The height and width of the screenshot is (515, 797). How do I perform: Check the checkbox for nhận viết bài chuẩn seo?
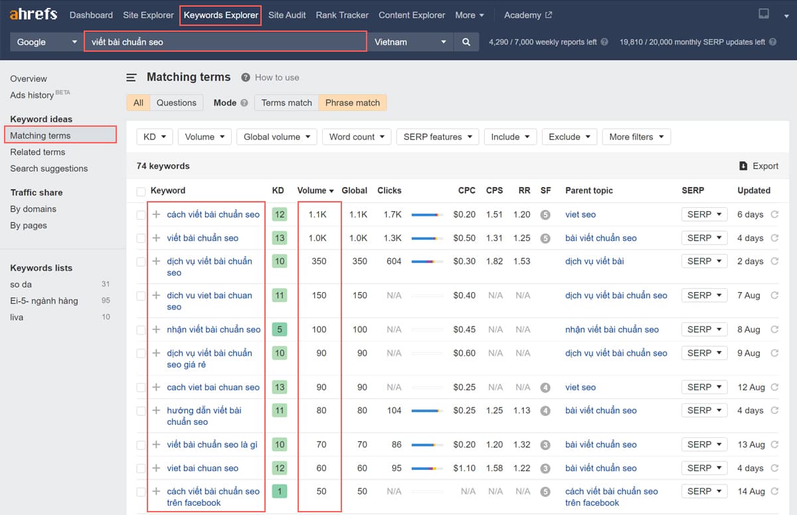coord(141,329)
